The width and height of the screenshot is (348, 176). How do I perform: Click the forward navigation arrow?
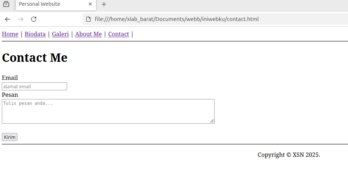(x=21, y=19)
